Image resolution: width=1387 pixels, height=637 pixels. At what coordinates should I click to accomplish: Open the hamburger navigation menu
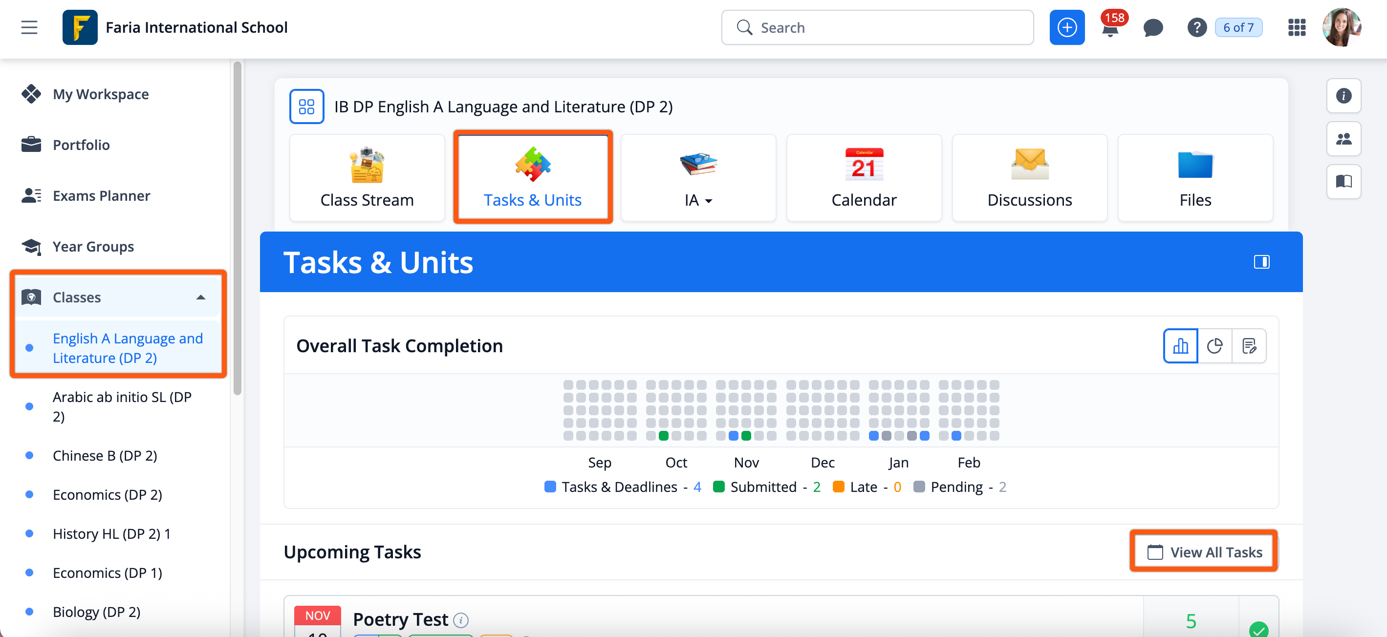(x=29, y=27)
